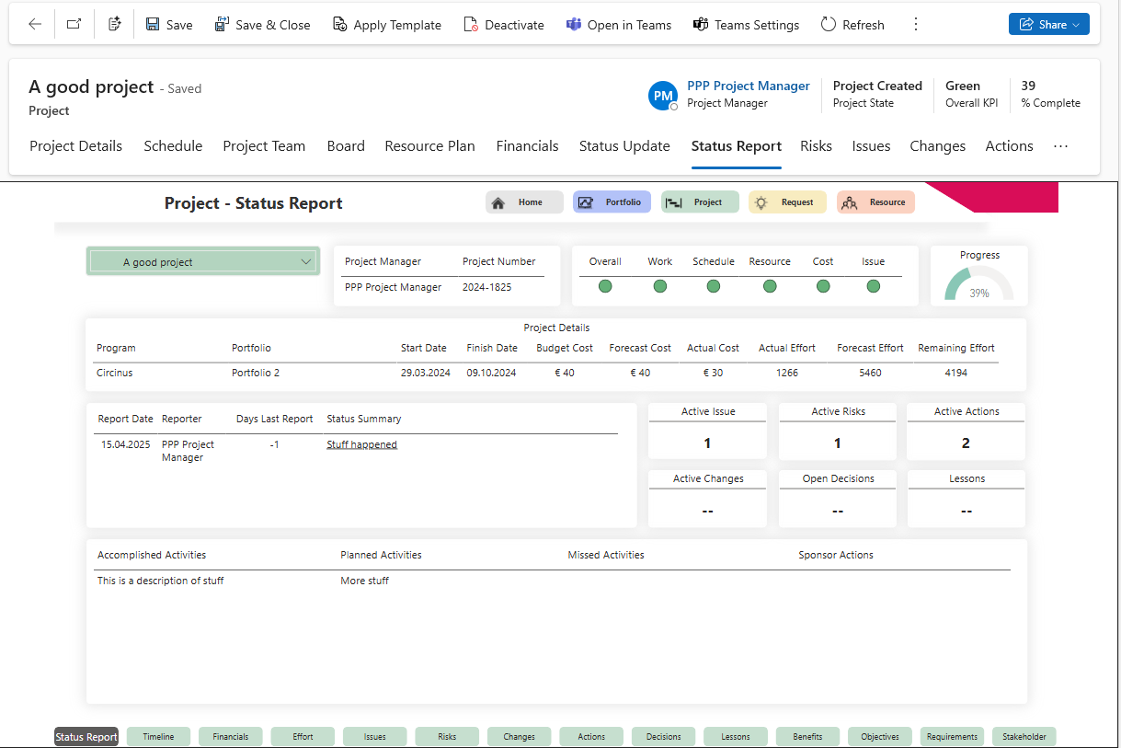Open the Share dropdown button
This screenshot has height=748, width=1121.
pyautogui.click(x=1048, y=25)
